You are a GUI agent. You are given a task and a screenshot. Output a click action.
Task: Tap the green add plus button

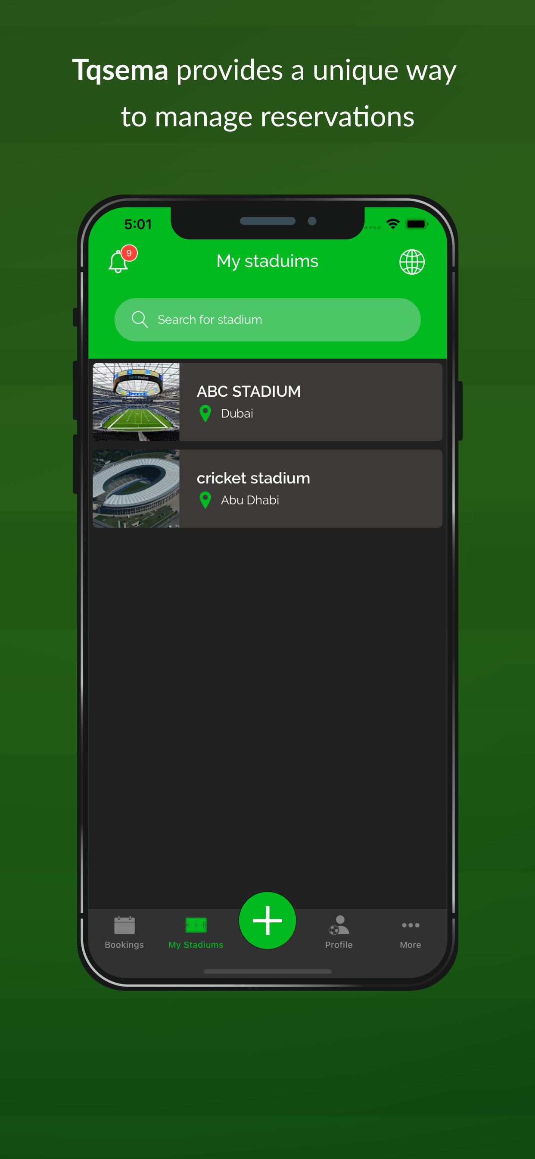pos(267,920)
